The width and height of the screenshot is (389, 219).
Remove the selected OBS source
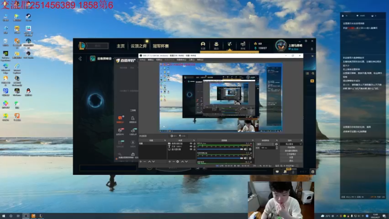pos(174,162)
